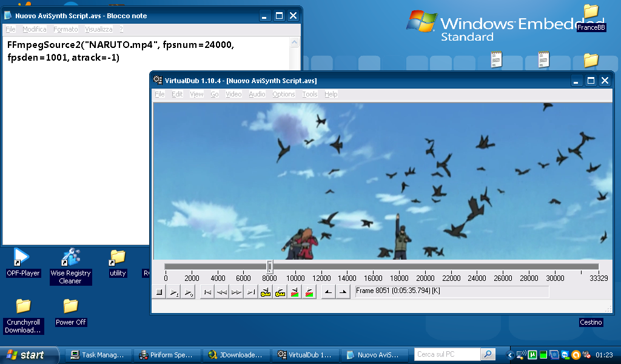Open the Formato menu in Blocco note
This screenshot has width=621, height=364.
pyautogui.click(x=65, y=29)
